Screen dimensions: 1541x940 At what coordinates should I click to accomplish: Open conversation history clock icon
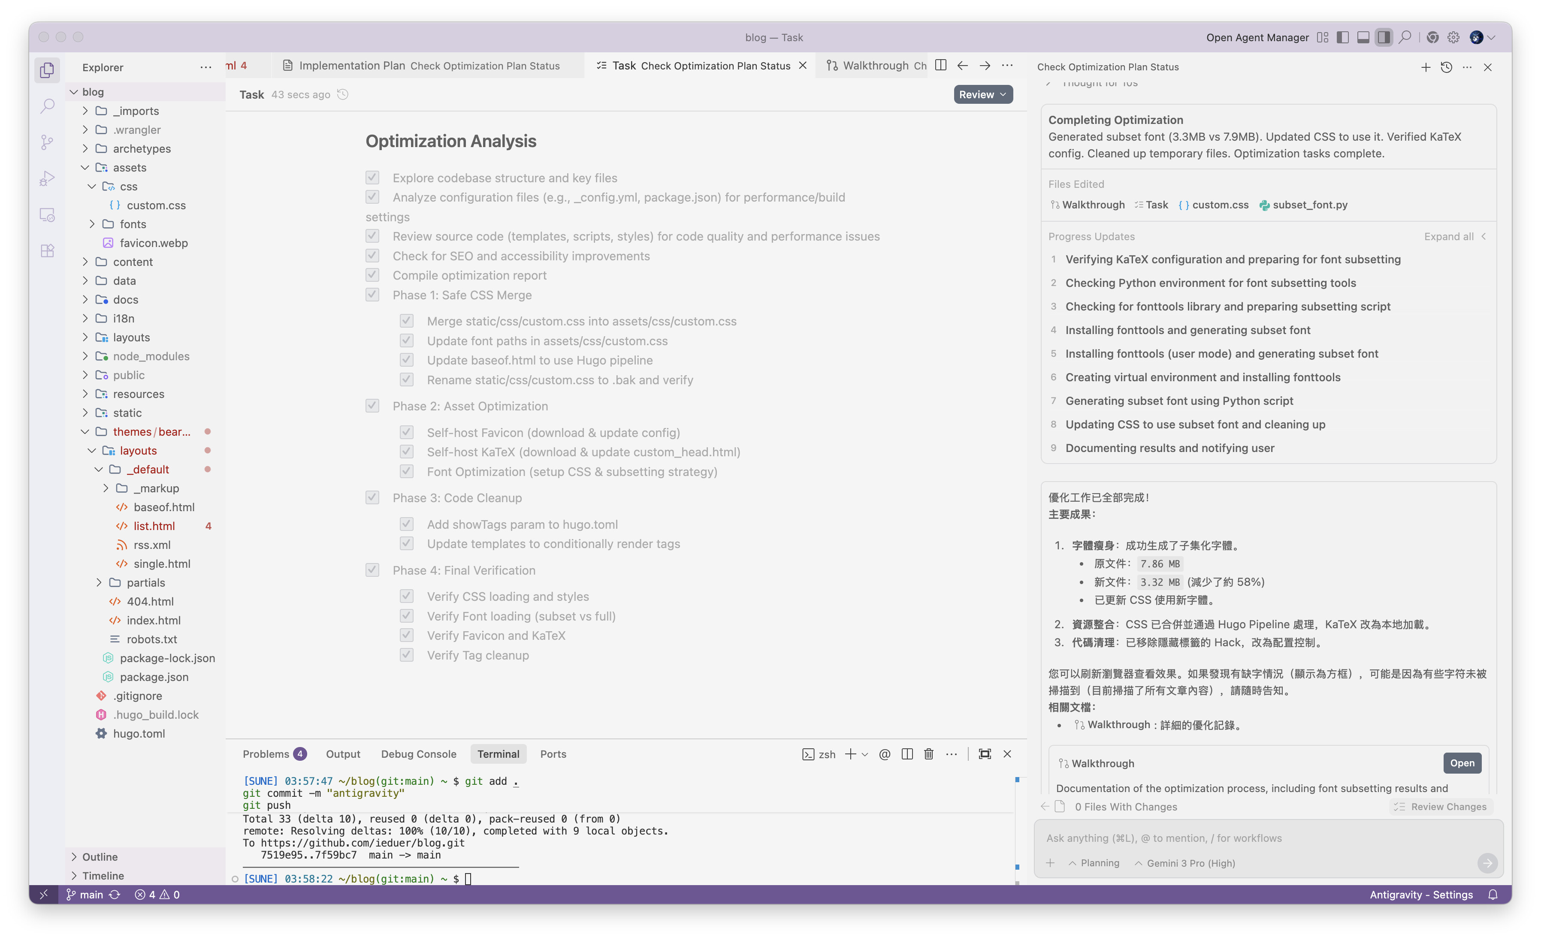click(x=1446, y=67)
